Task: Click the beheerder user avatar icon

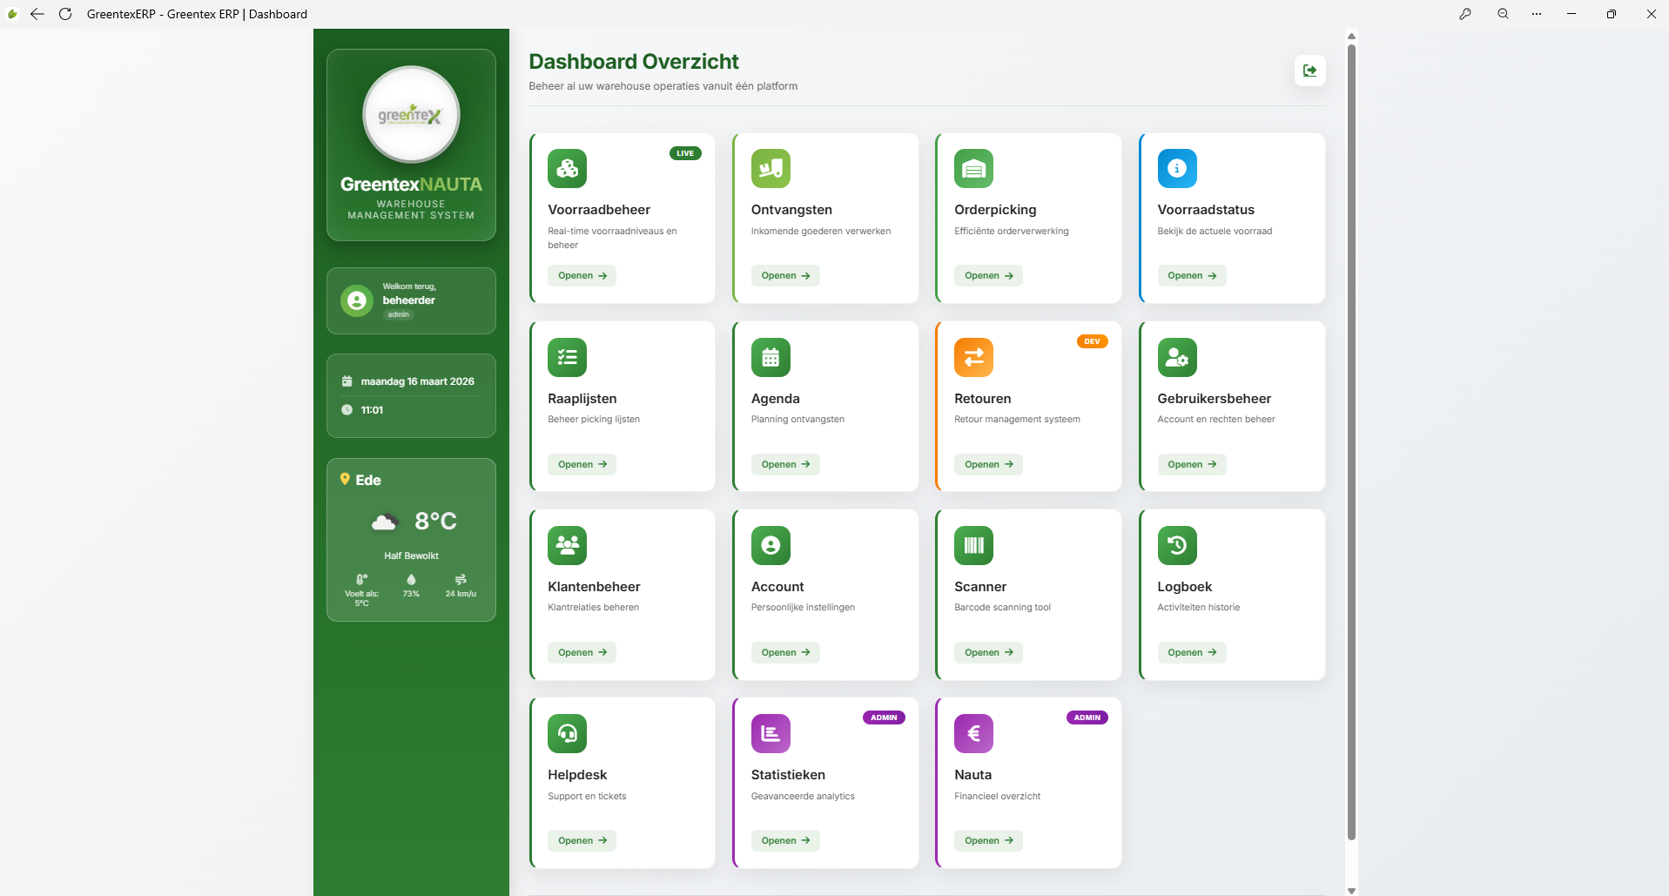Action: pos(357,300)
